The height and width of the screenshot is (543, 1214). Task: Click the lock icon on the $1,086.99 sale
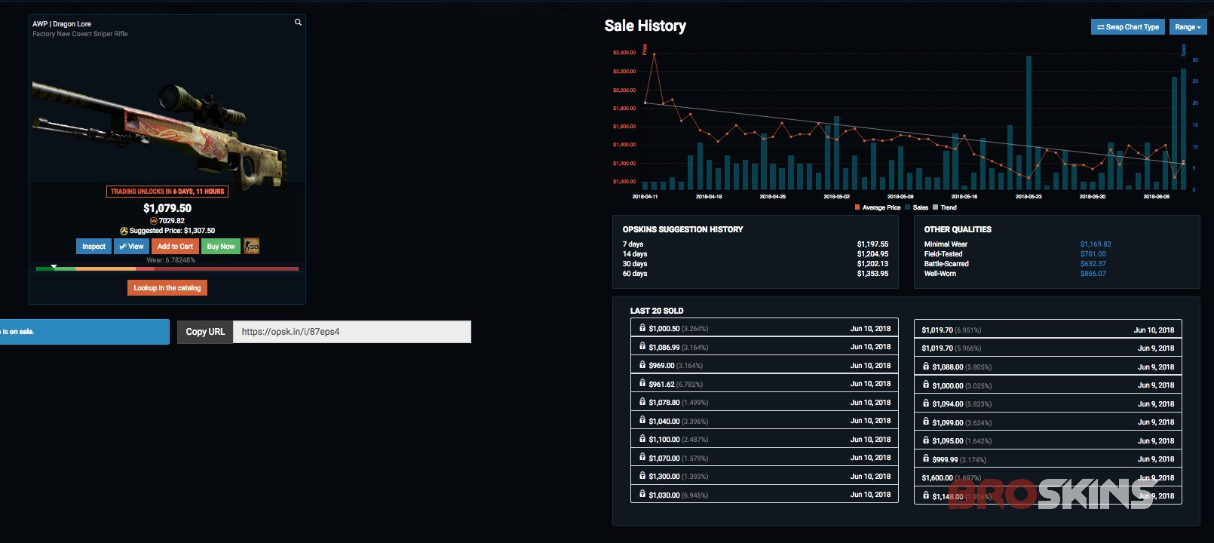[x=642, y=347]
